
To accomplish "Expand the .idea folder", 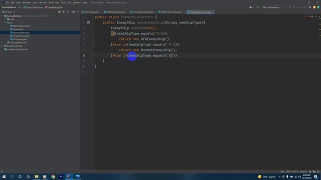I will [5, 19].
